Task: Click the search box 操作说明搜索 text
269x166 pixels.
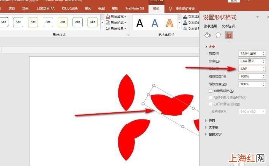Action: click(x=185, y=9)
